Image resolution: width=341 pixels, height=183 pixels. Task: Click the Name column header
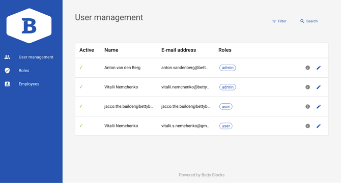(x=111, y=50)
